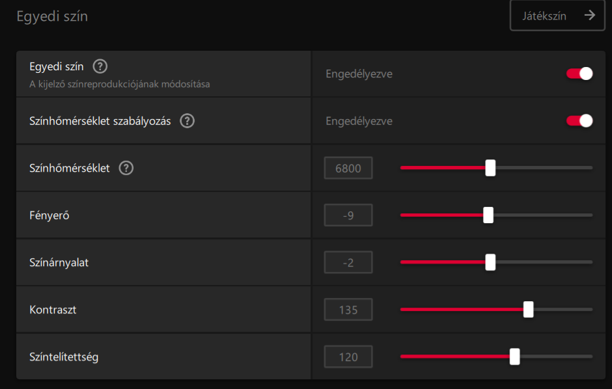Image resolution: width=612 pixels, height=389 pixels.
Task: Click the help icon beside Egyedi szín
Action: [x=100, y=66]
